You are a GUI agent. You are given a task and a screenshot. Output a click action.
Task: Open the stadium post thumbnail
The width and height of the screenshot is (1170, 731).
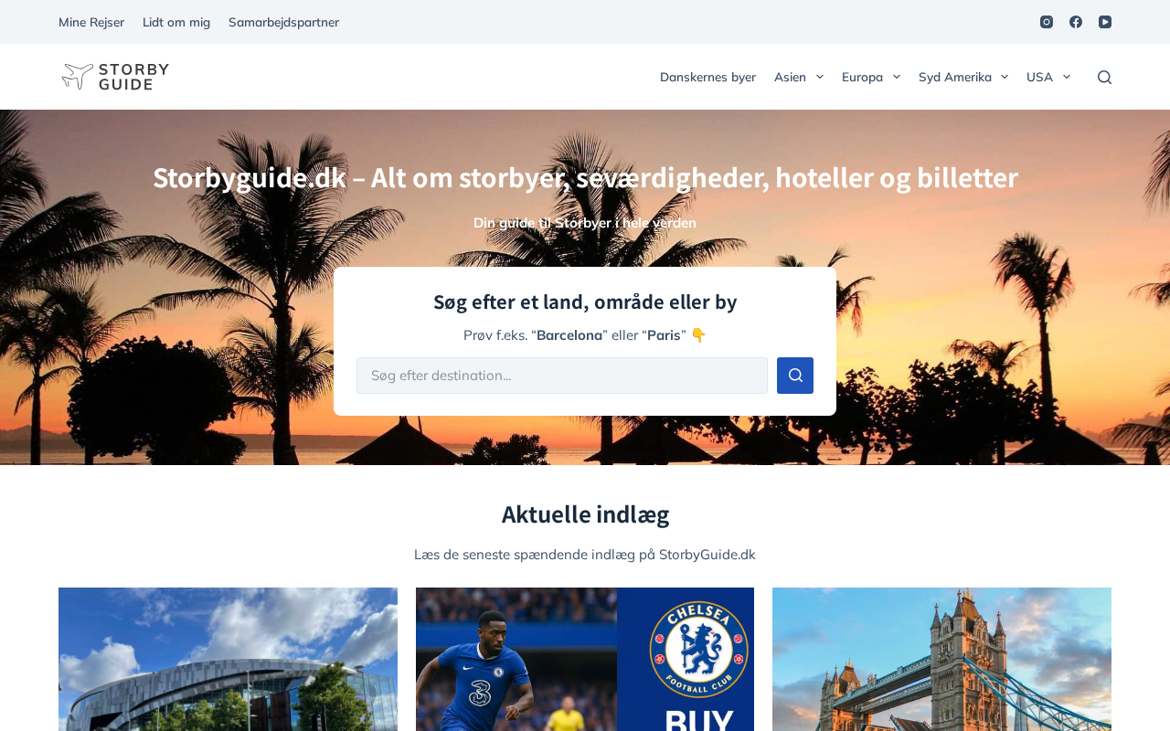[228, 659]
